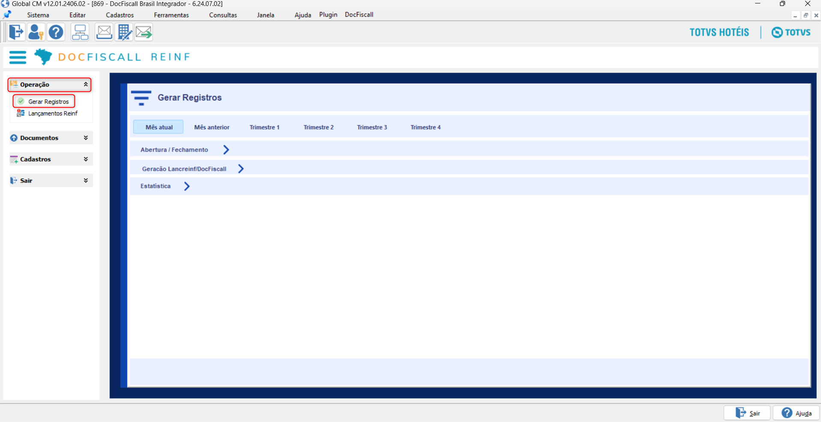
Task: Open the Janela menu
Action: pyautogui.click(x=266, y=15)
